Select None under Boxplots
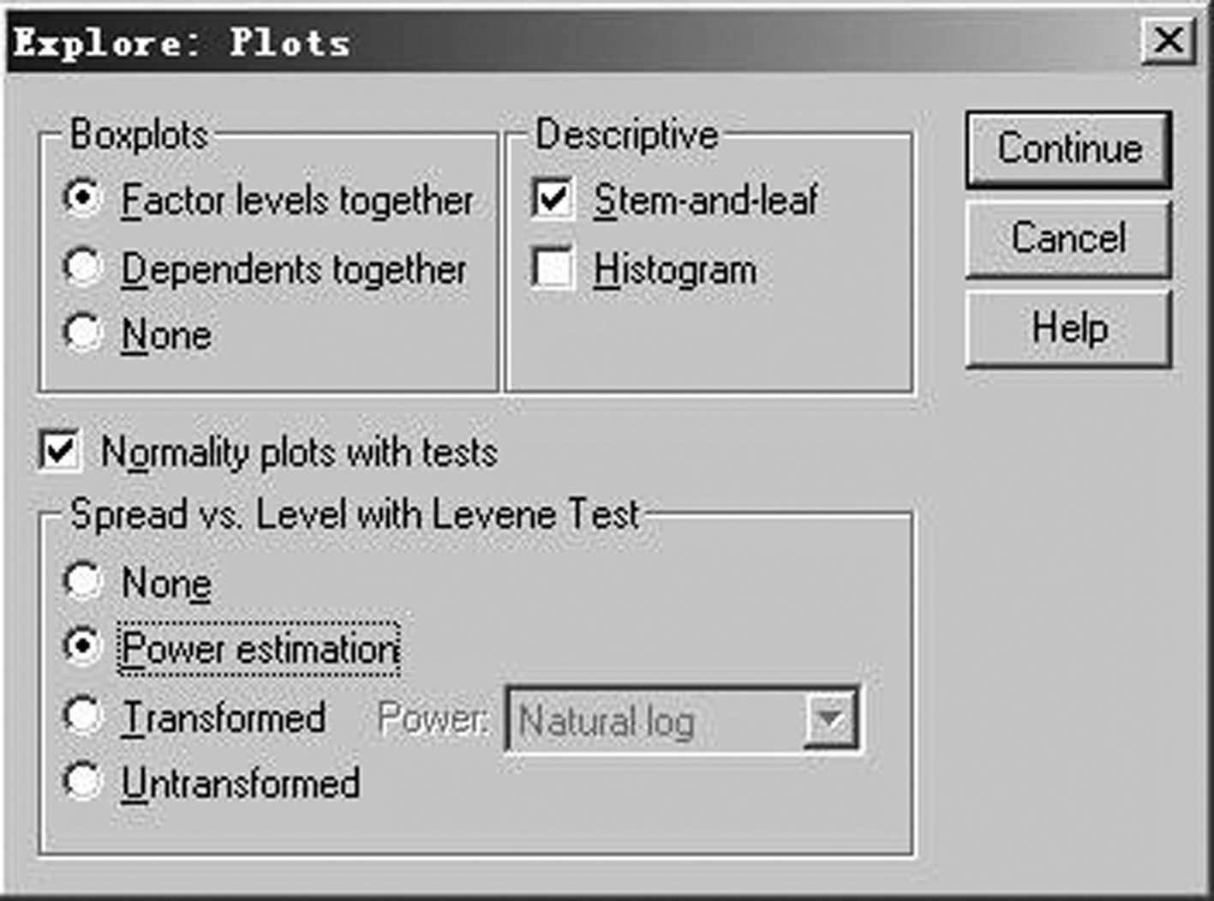The width and height of the screenshot is (1214, 901). (x=83, y=332)
